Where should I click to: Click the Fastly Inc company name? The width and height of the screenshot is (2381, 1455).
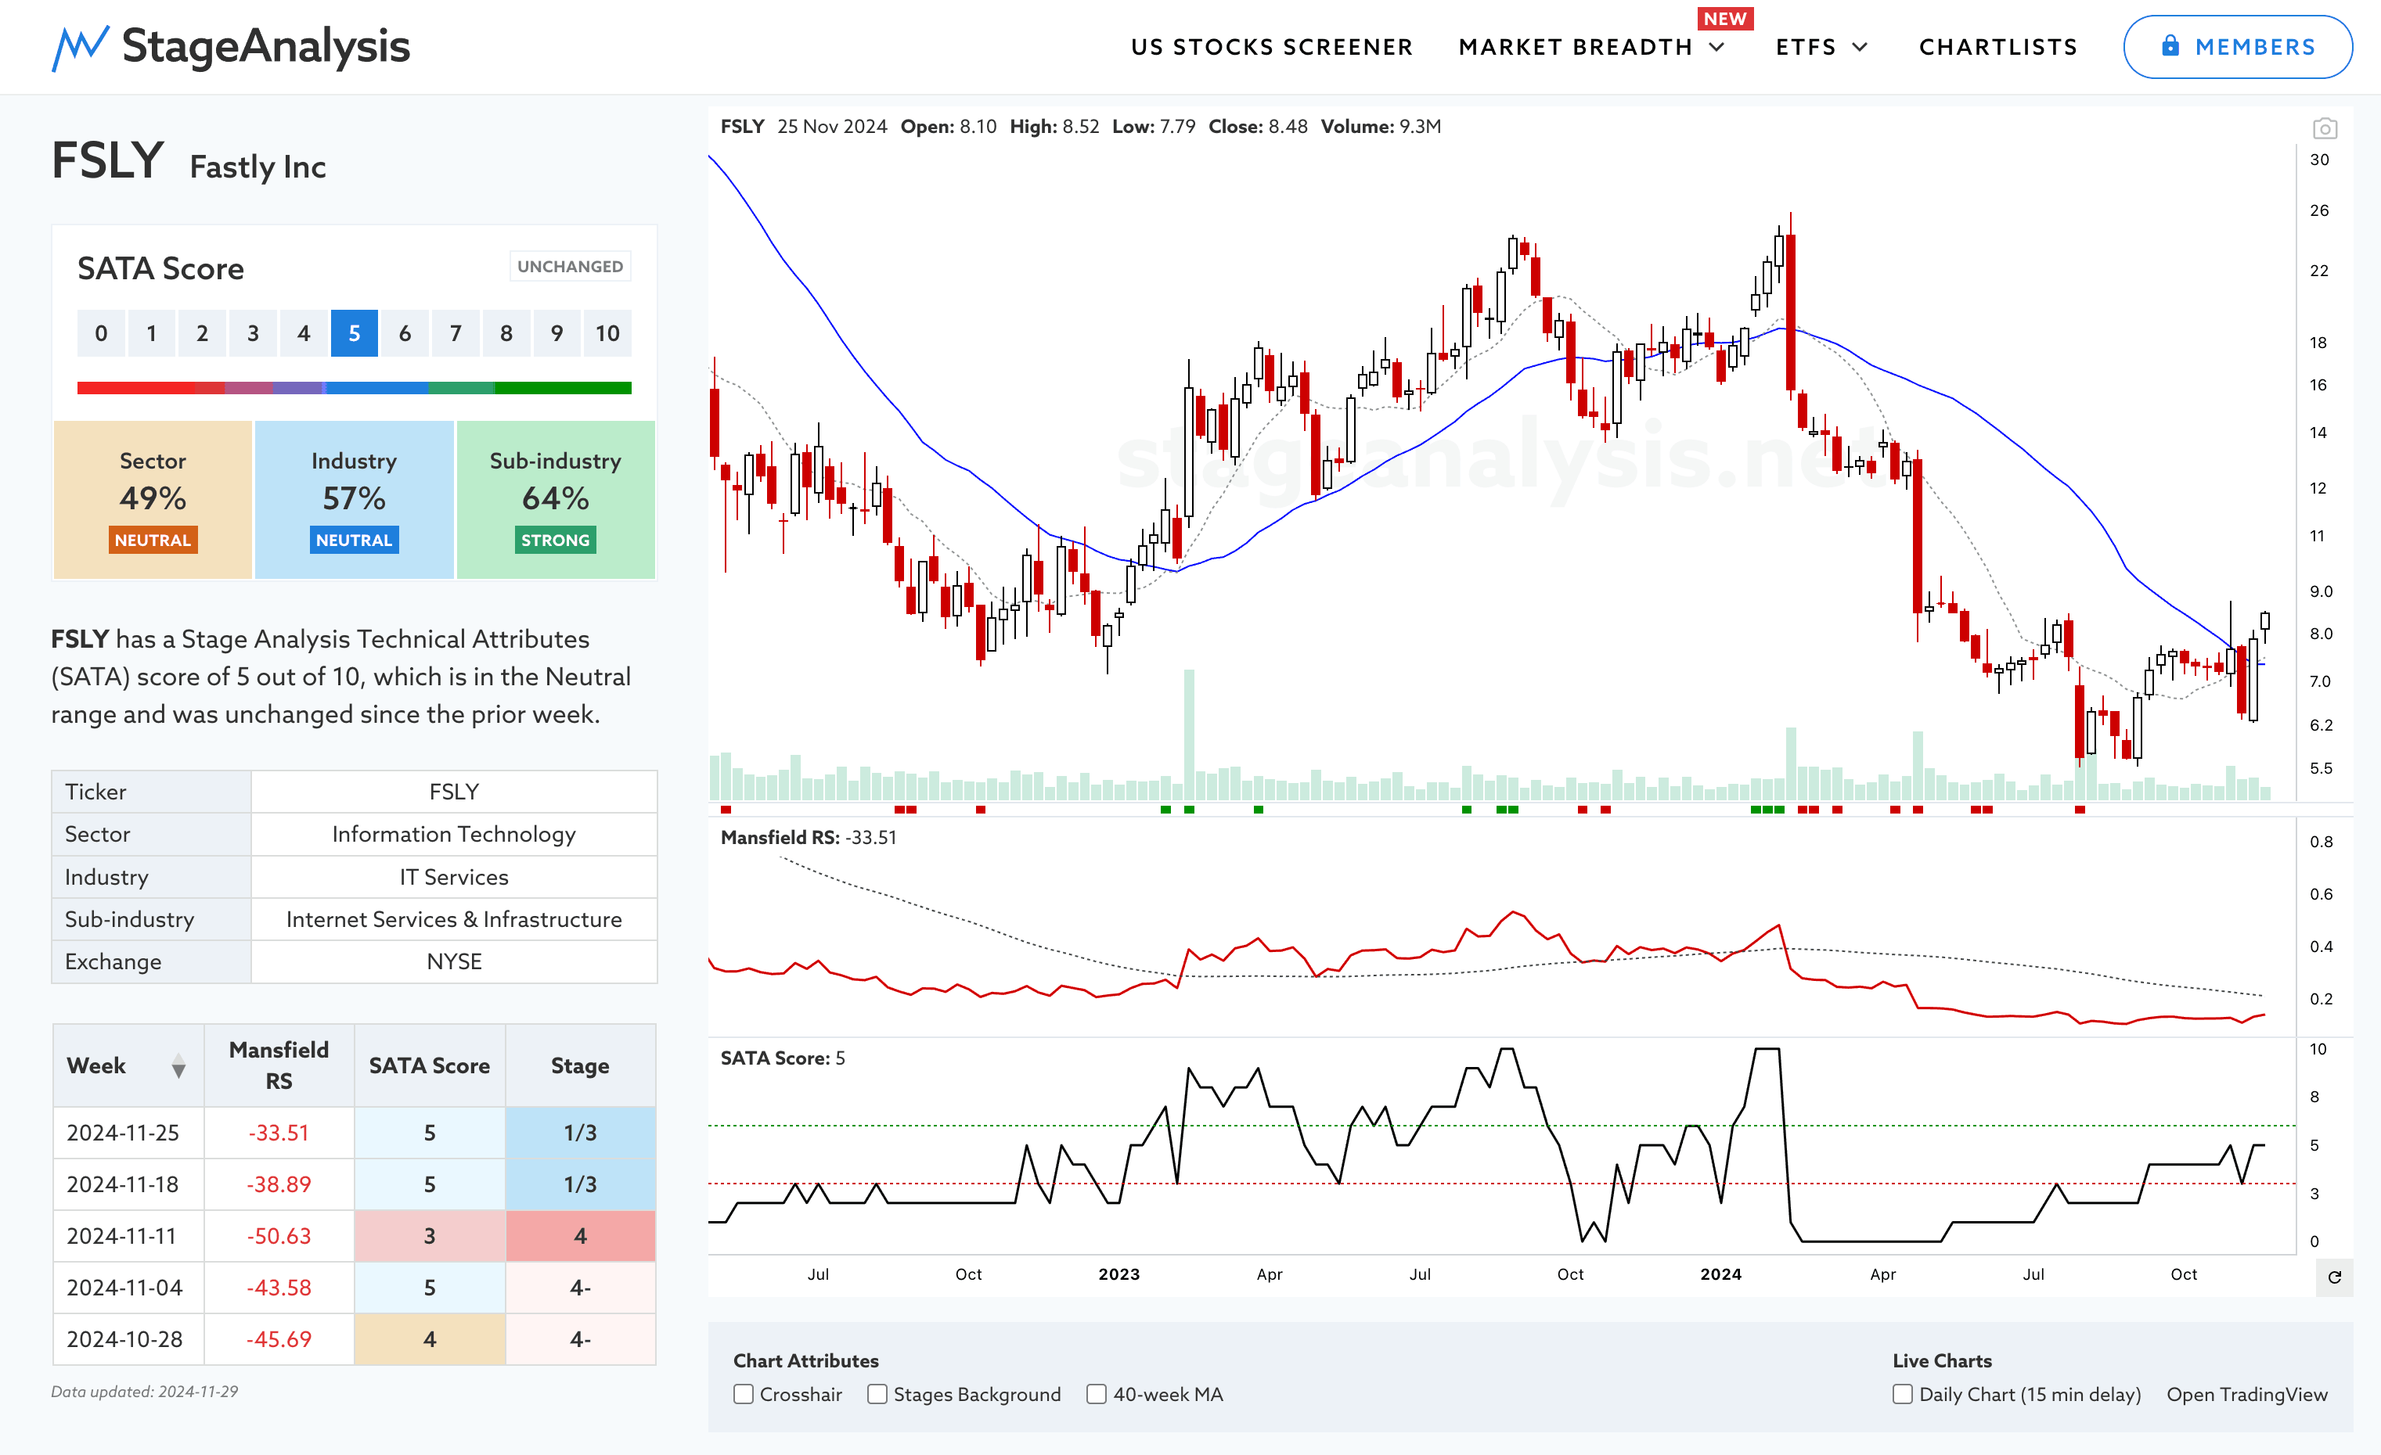coord(257,167)
